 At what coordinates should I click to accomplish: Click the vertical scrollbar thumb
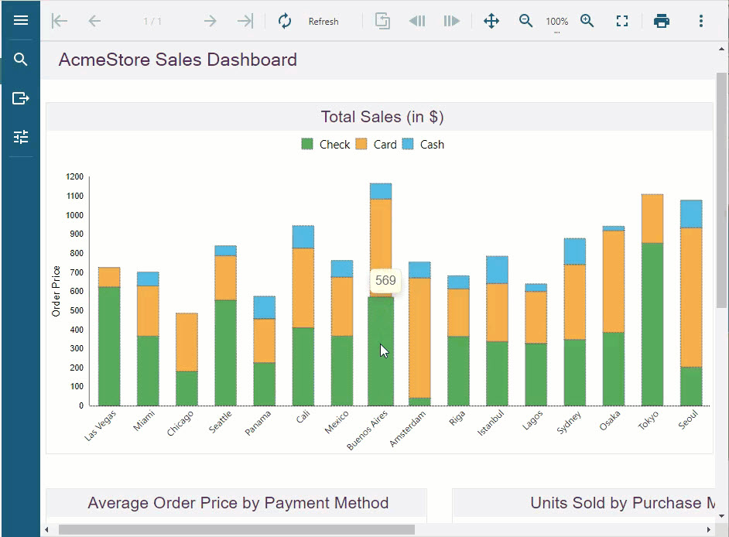pos(721,190)
